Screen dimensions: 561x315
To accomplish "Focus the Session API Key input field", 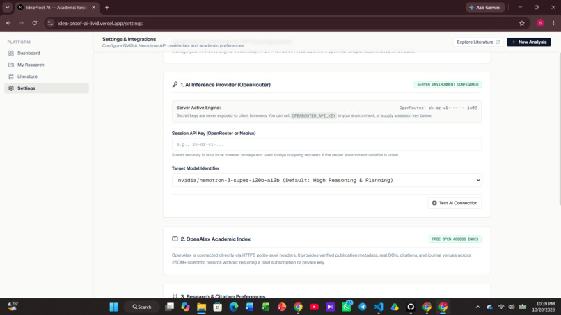I will [326, 145].
